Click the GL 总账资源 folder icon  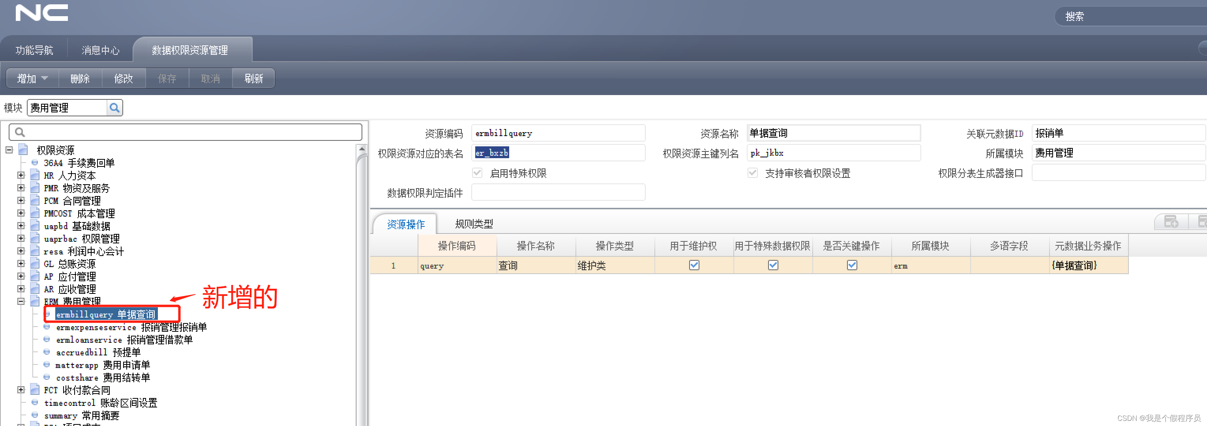click(x=35, y=263)
